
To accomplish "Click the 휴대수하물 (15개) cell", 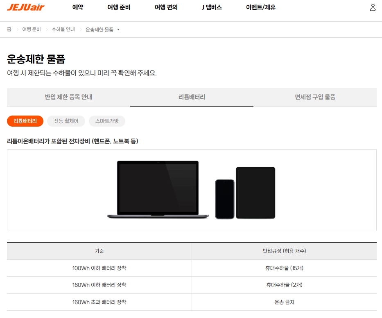I will click(x=284, y=268).
